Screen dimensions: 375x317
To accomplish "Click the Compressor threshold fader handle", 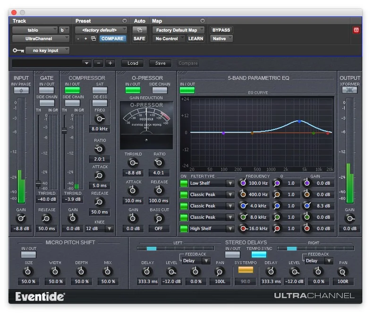I will [64, 131].
